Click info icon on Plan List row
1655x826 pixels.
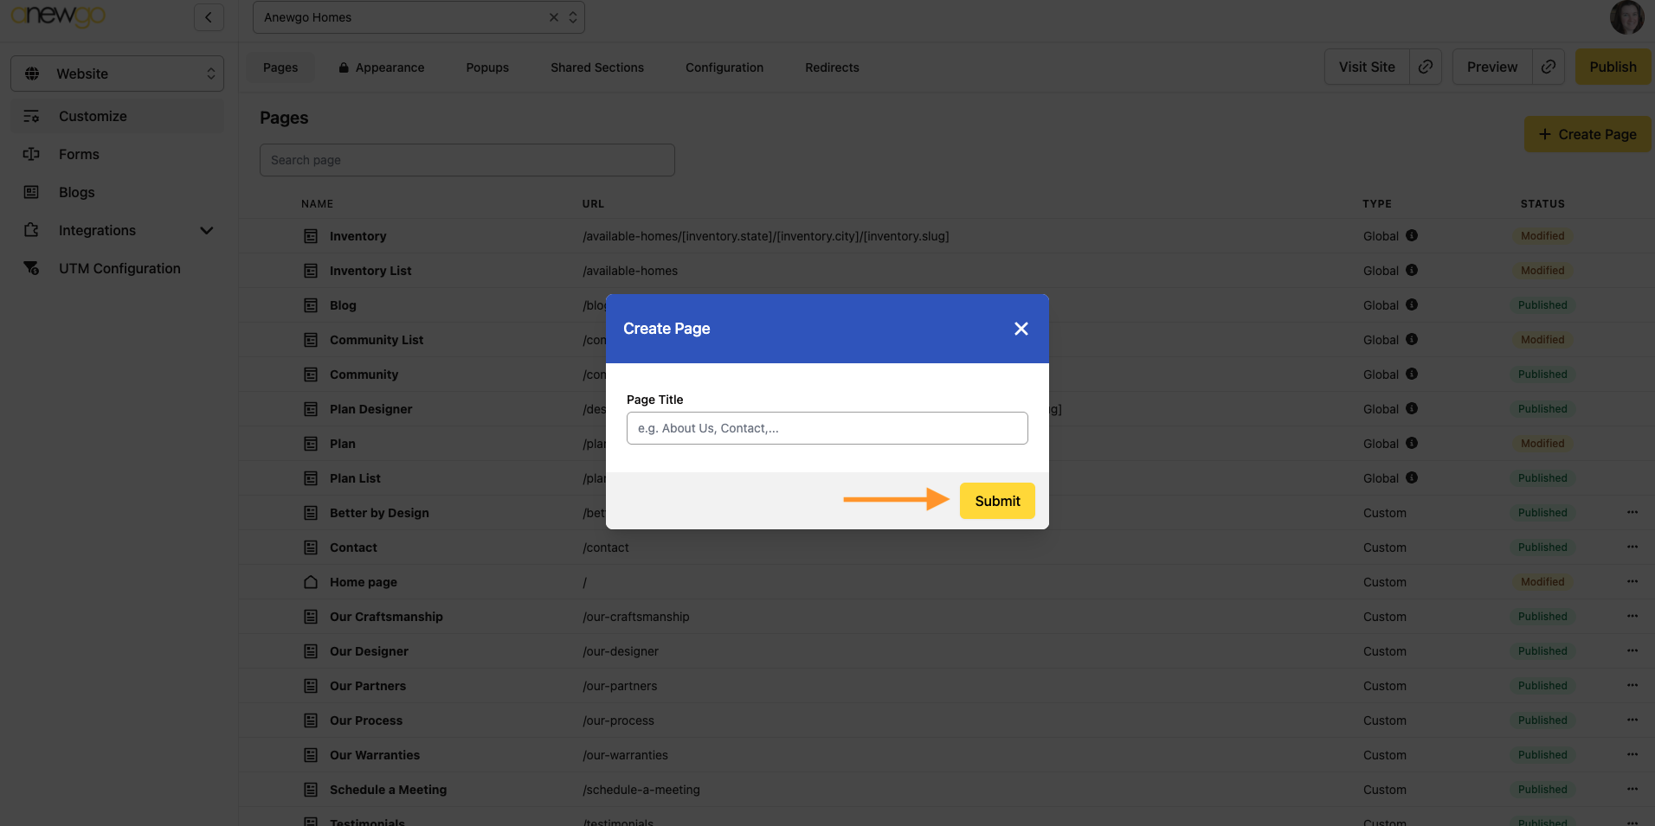pyautogui.click(x=1412, y=477)
